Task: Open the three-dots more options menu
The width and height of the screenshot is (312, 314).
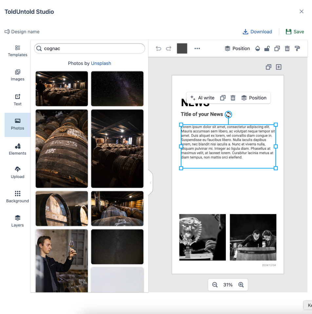Action: click(197, 49)
